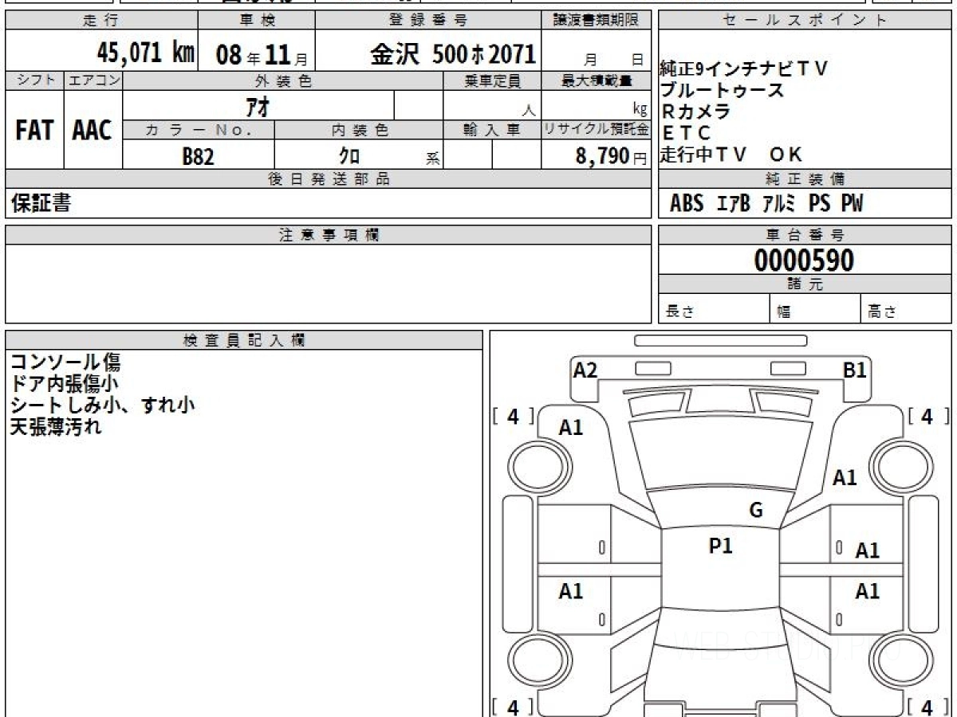
Task: Click the 走行中TV OK sales point line
Action: 731,155
